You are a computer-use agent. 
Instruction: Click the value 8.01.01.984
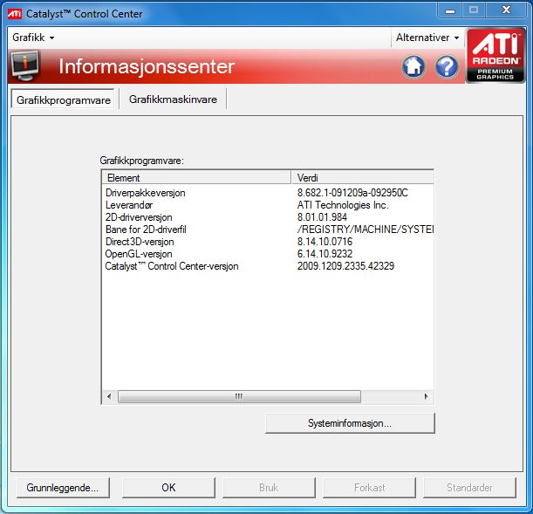point(322,217)
